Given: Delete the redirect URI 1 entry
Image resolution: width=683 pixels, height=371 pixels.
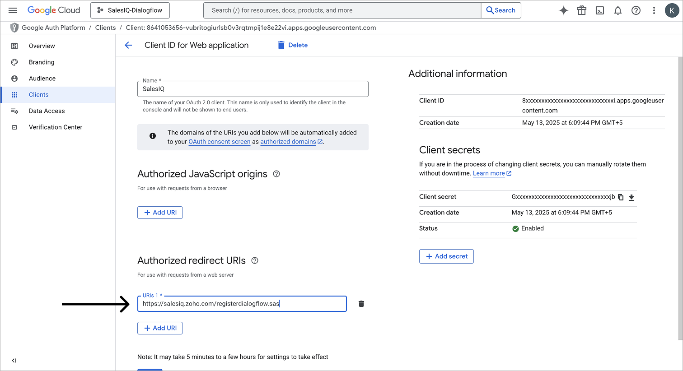Looking at the screenshot, I should tap(361, 304).
